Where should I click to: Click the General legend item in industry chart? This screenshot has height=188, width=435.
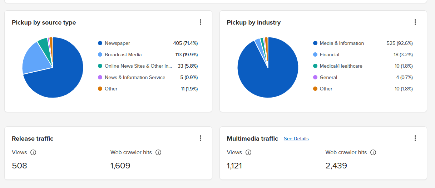pos(328,78)
